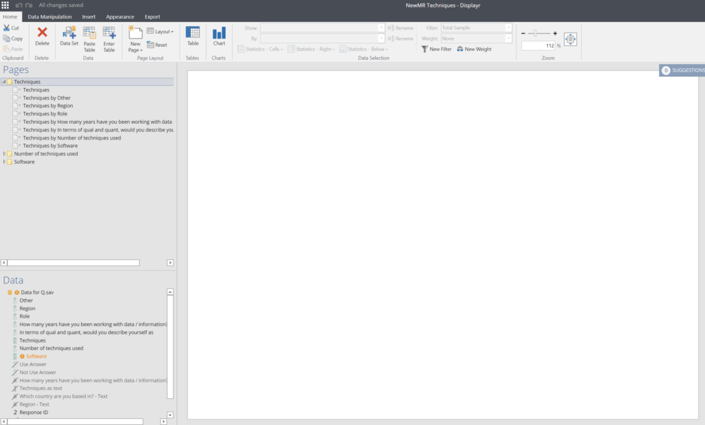Click New Filter funnel button
The width and height of the screenshot is (705, 425).
[436, 49]
